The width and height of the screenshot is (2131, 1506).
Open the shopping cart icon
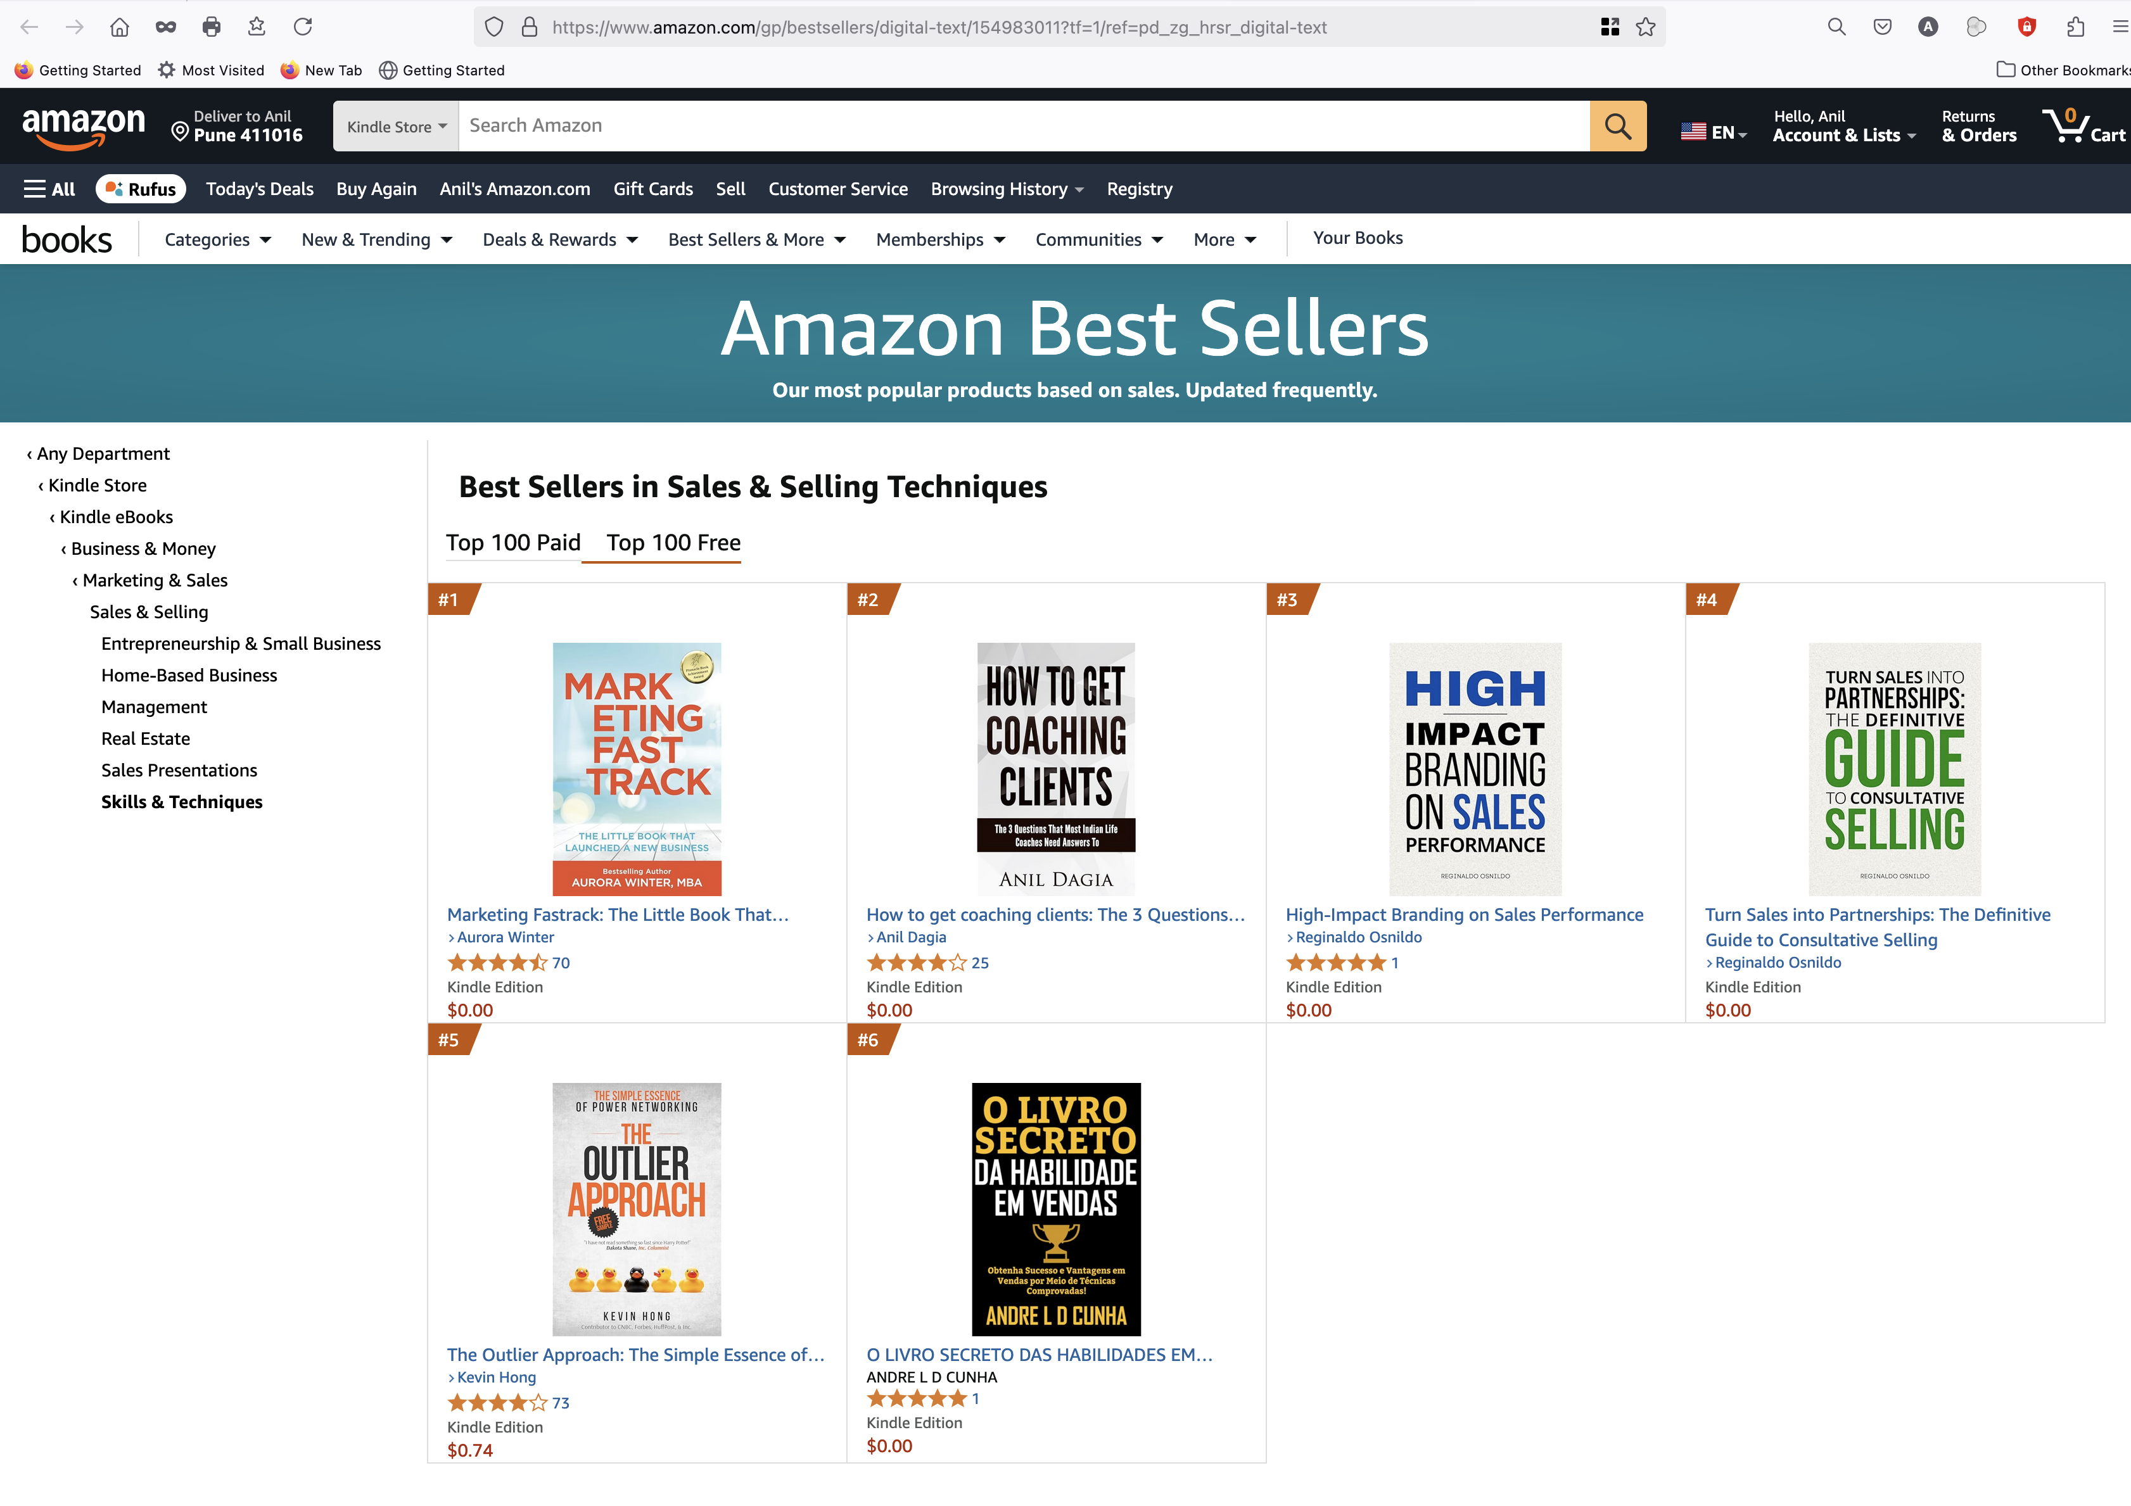click(2082, 126)
